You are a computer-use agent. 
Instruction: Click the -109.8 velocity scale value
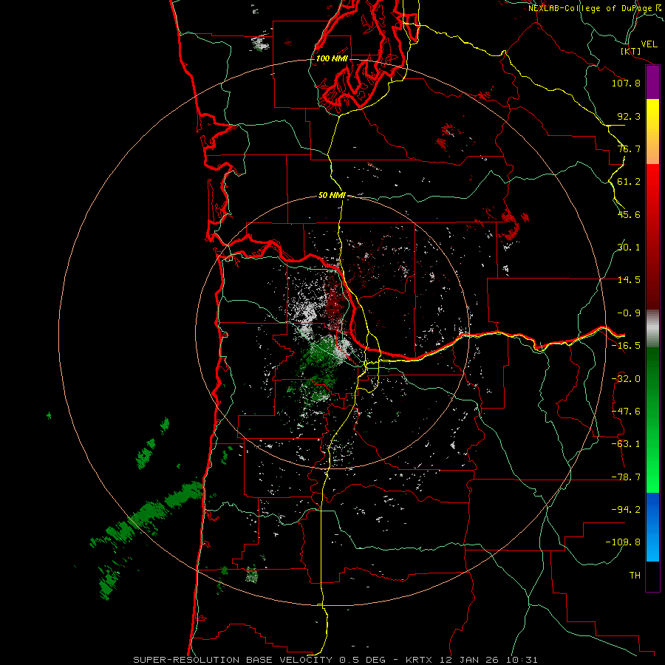click(623, 542)
